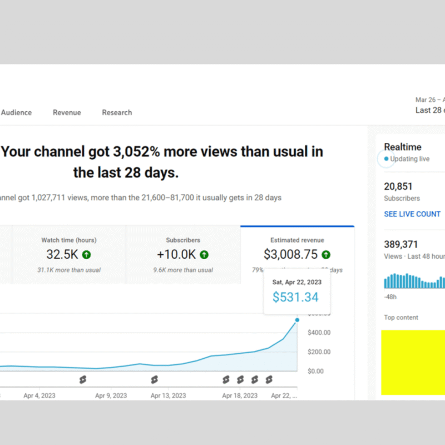Click the green arrow next to $3,008.75 revenue
The height and width of the screenshot is (445, 445).
tap(327, 254)
